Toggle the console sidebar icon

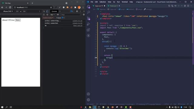pyautogui.click(x=44, y=15)
